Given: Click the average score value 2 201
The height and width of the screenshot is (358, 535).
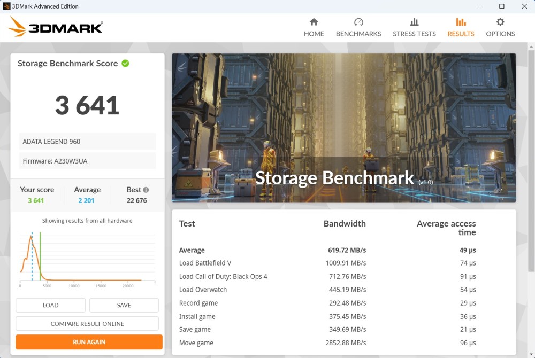Looking at the screenshot, I should pyautogui.click(x=87, y=201).
